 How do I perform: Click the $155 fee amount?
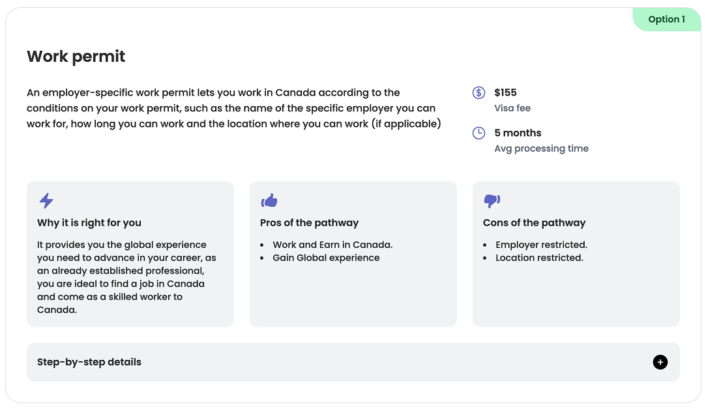pyautogui.click(x=505, y=92)
